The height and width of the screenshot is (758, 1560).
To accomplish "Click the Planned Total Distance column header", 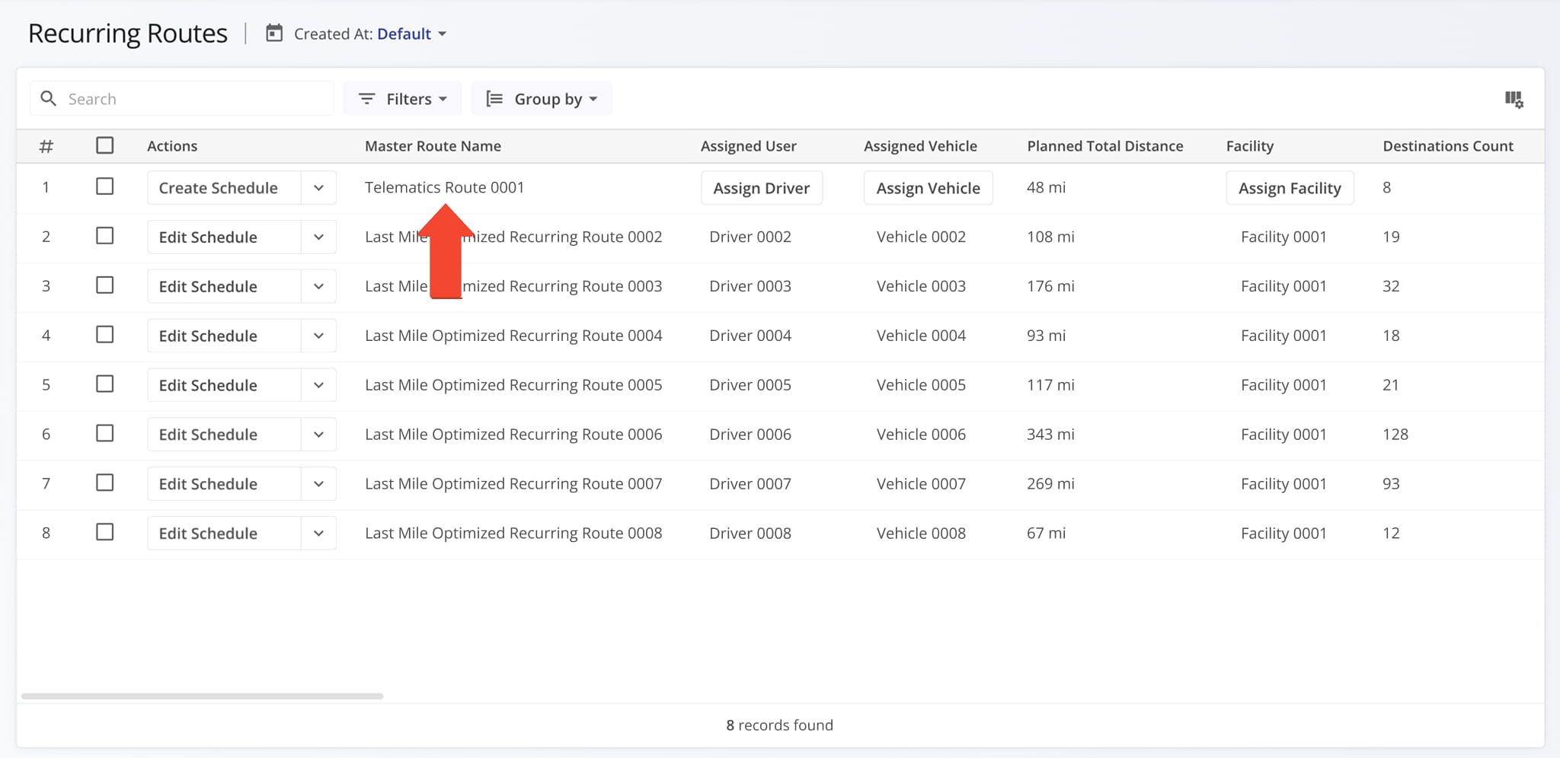I will 1104,146.
